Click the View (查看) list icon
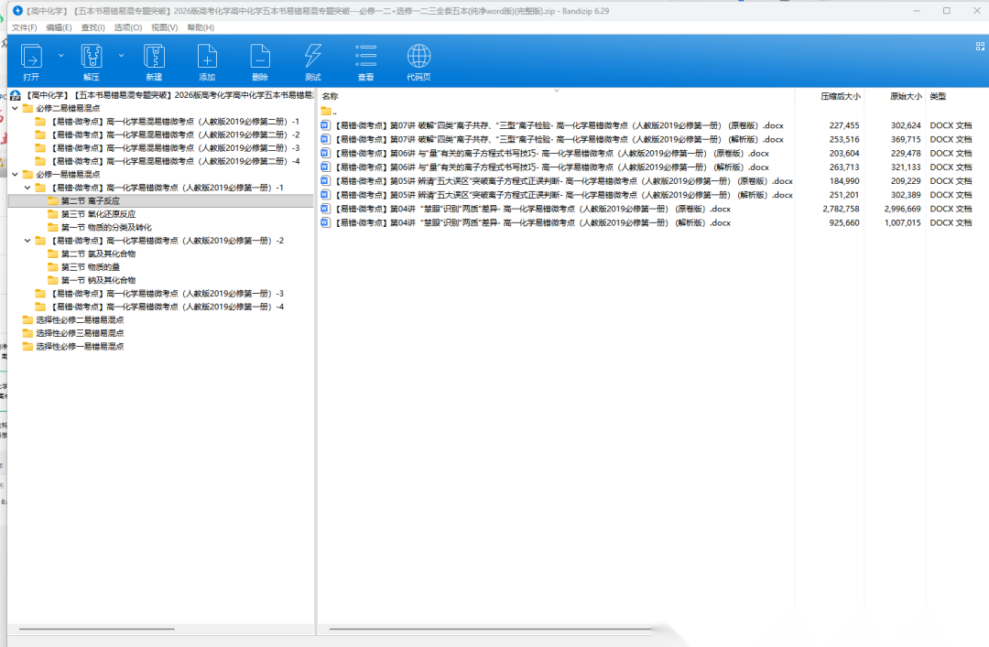The height and width of the screenshot is (647, 989). 365,59
